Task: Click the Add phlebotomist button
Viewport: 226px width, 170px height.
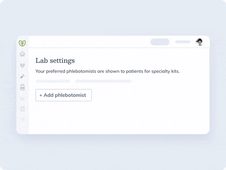Action: [64, 95]
